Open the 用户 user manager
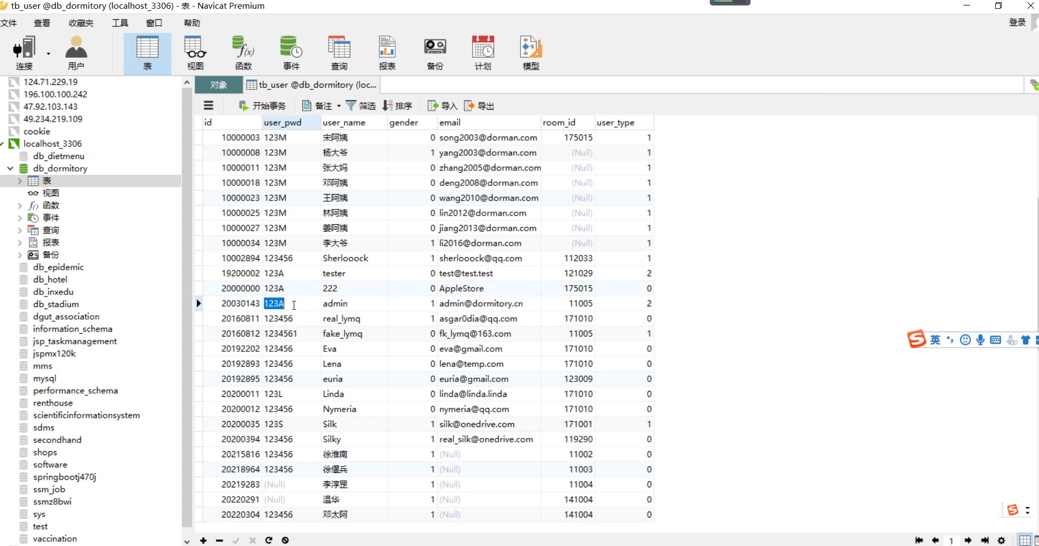 (x=76, y=53)
